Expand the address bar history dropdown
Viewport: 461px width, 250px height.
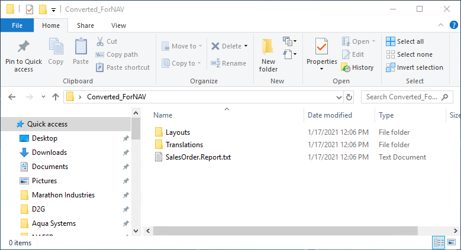pyautogui.click(x=338, y=97)
